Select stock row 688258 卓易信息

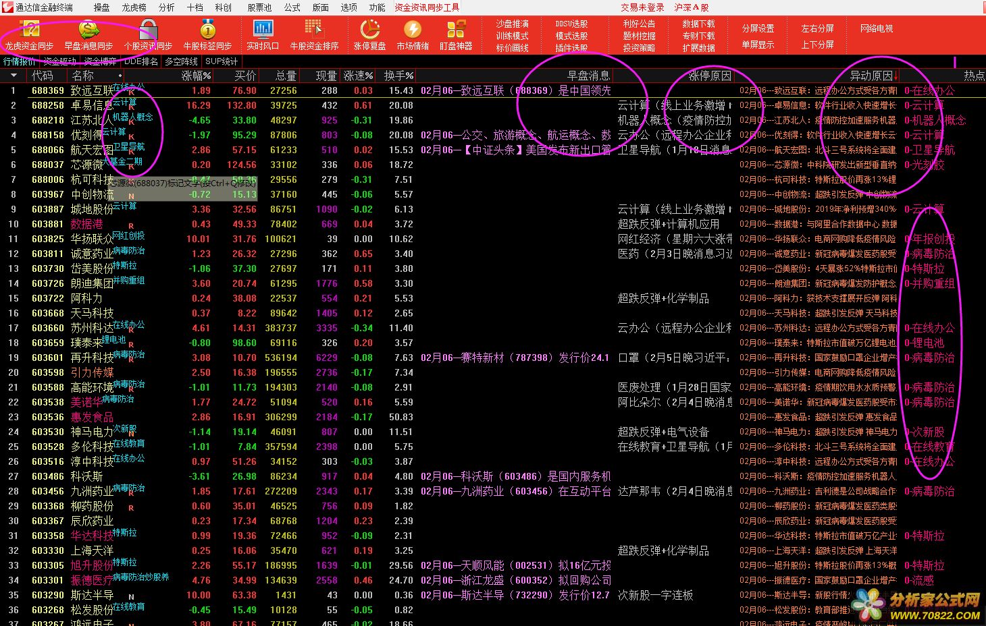(493, 105)
